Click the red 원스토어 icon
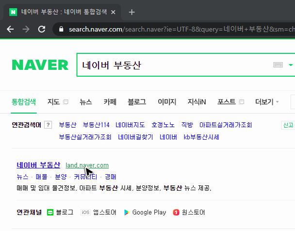Image resolution: width=295 pixels, height=231 pixels. pyautogui.click(x=176, y=213)
